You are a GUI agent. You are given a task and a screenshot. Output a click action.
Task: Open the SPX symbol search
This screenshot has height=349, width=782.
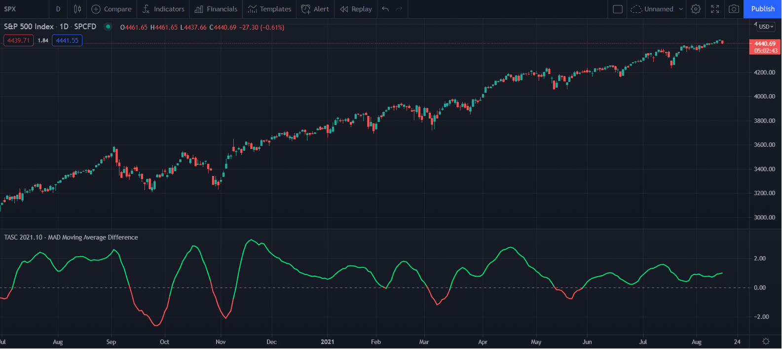click(x=10, y=9)
